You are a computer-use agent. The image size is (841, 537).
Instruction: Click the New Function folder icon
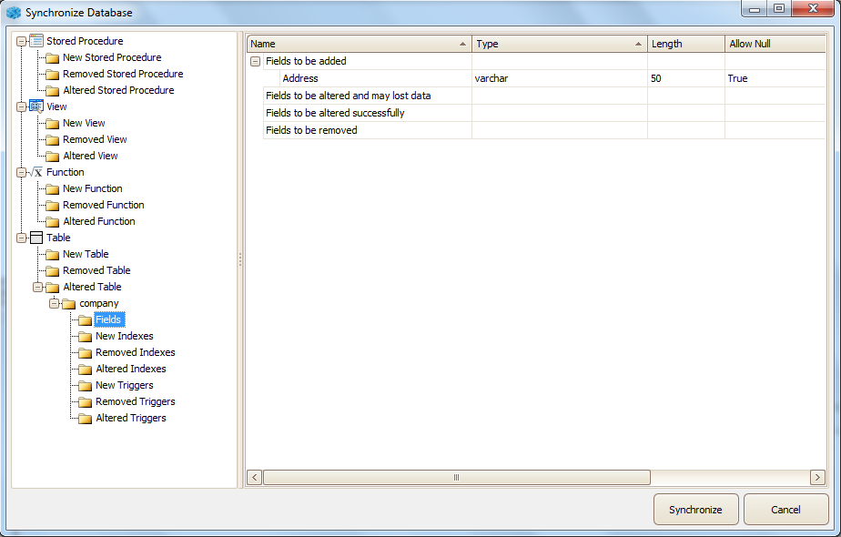52,188
